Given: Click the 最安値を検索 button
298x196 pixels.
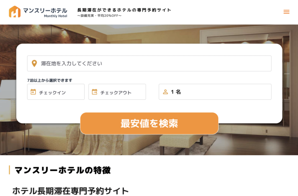Looking at the screenshot, I should click(x=149, y=123).
